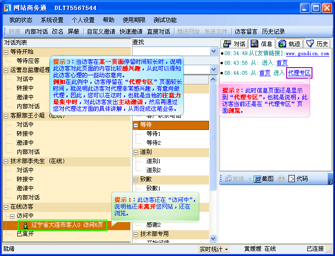335x256 pixels.
Task: Click the visitor avatar icon for 辽宁省大连市客人0
Action: pos(25,225)
